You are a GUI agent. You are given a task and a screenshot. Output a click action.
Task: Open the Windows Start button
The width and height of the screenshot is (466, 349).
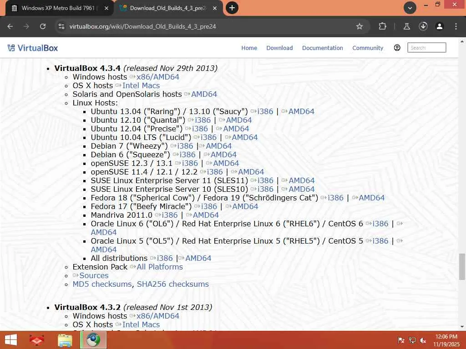pyautogui.click(x=11, y=340)
